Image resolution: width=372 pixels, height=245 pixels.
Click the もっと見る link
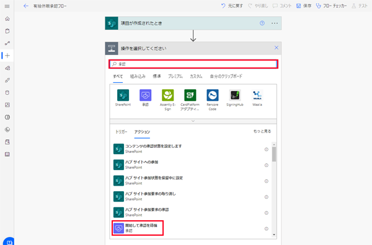(x=262, y=131)
